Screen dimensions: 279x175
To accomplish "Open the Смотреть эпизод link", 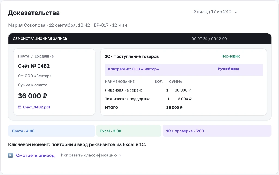I will pos(35,155).
